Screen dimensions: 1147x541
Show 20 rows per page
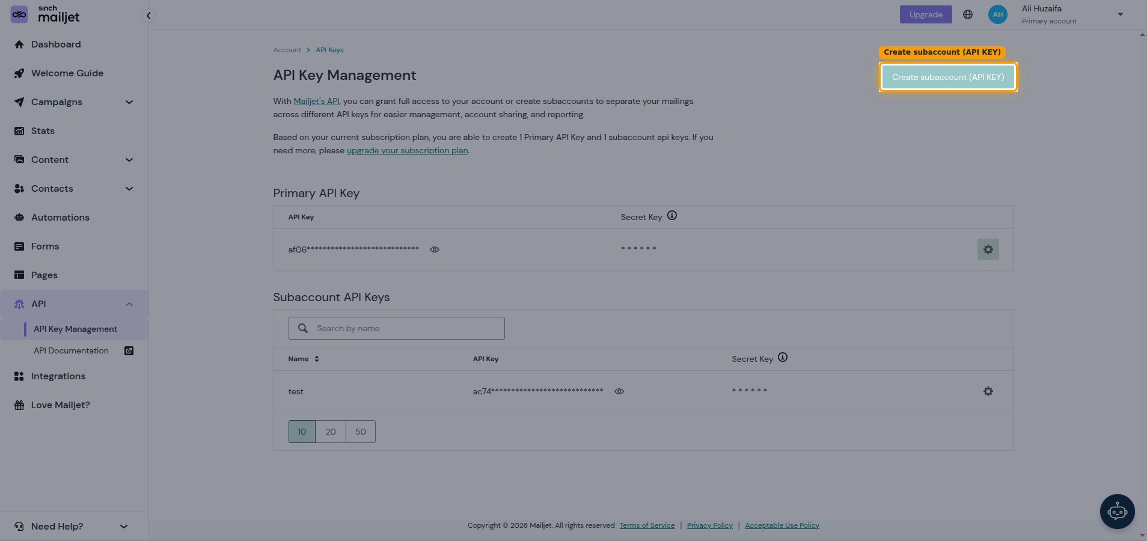[x=331, y=432]
